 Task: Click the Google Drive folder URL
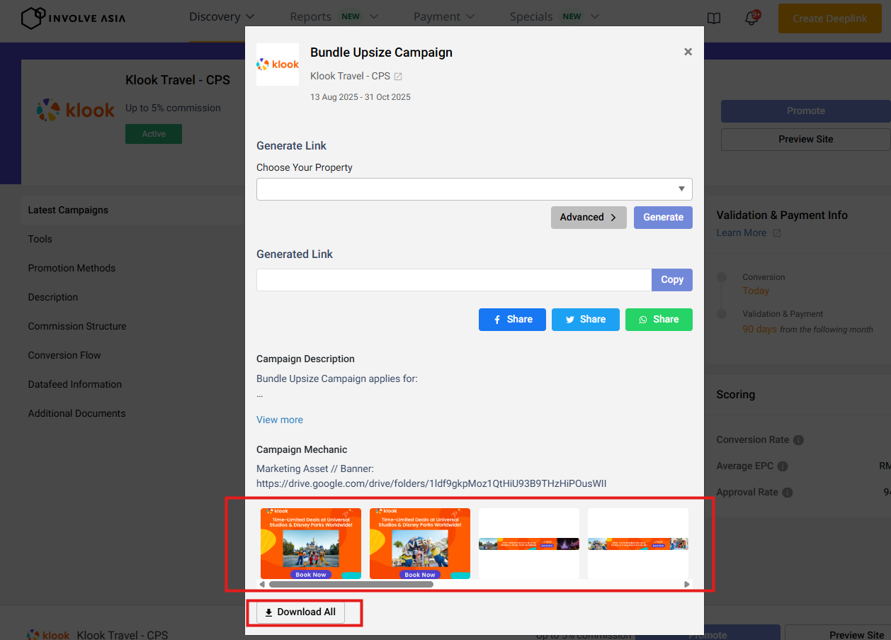pos(431,484)
